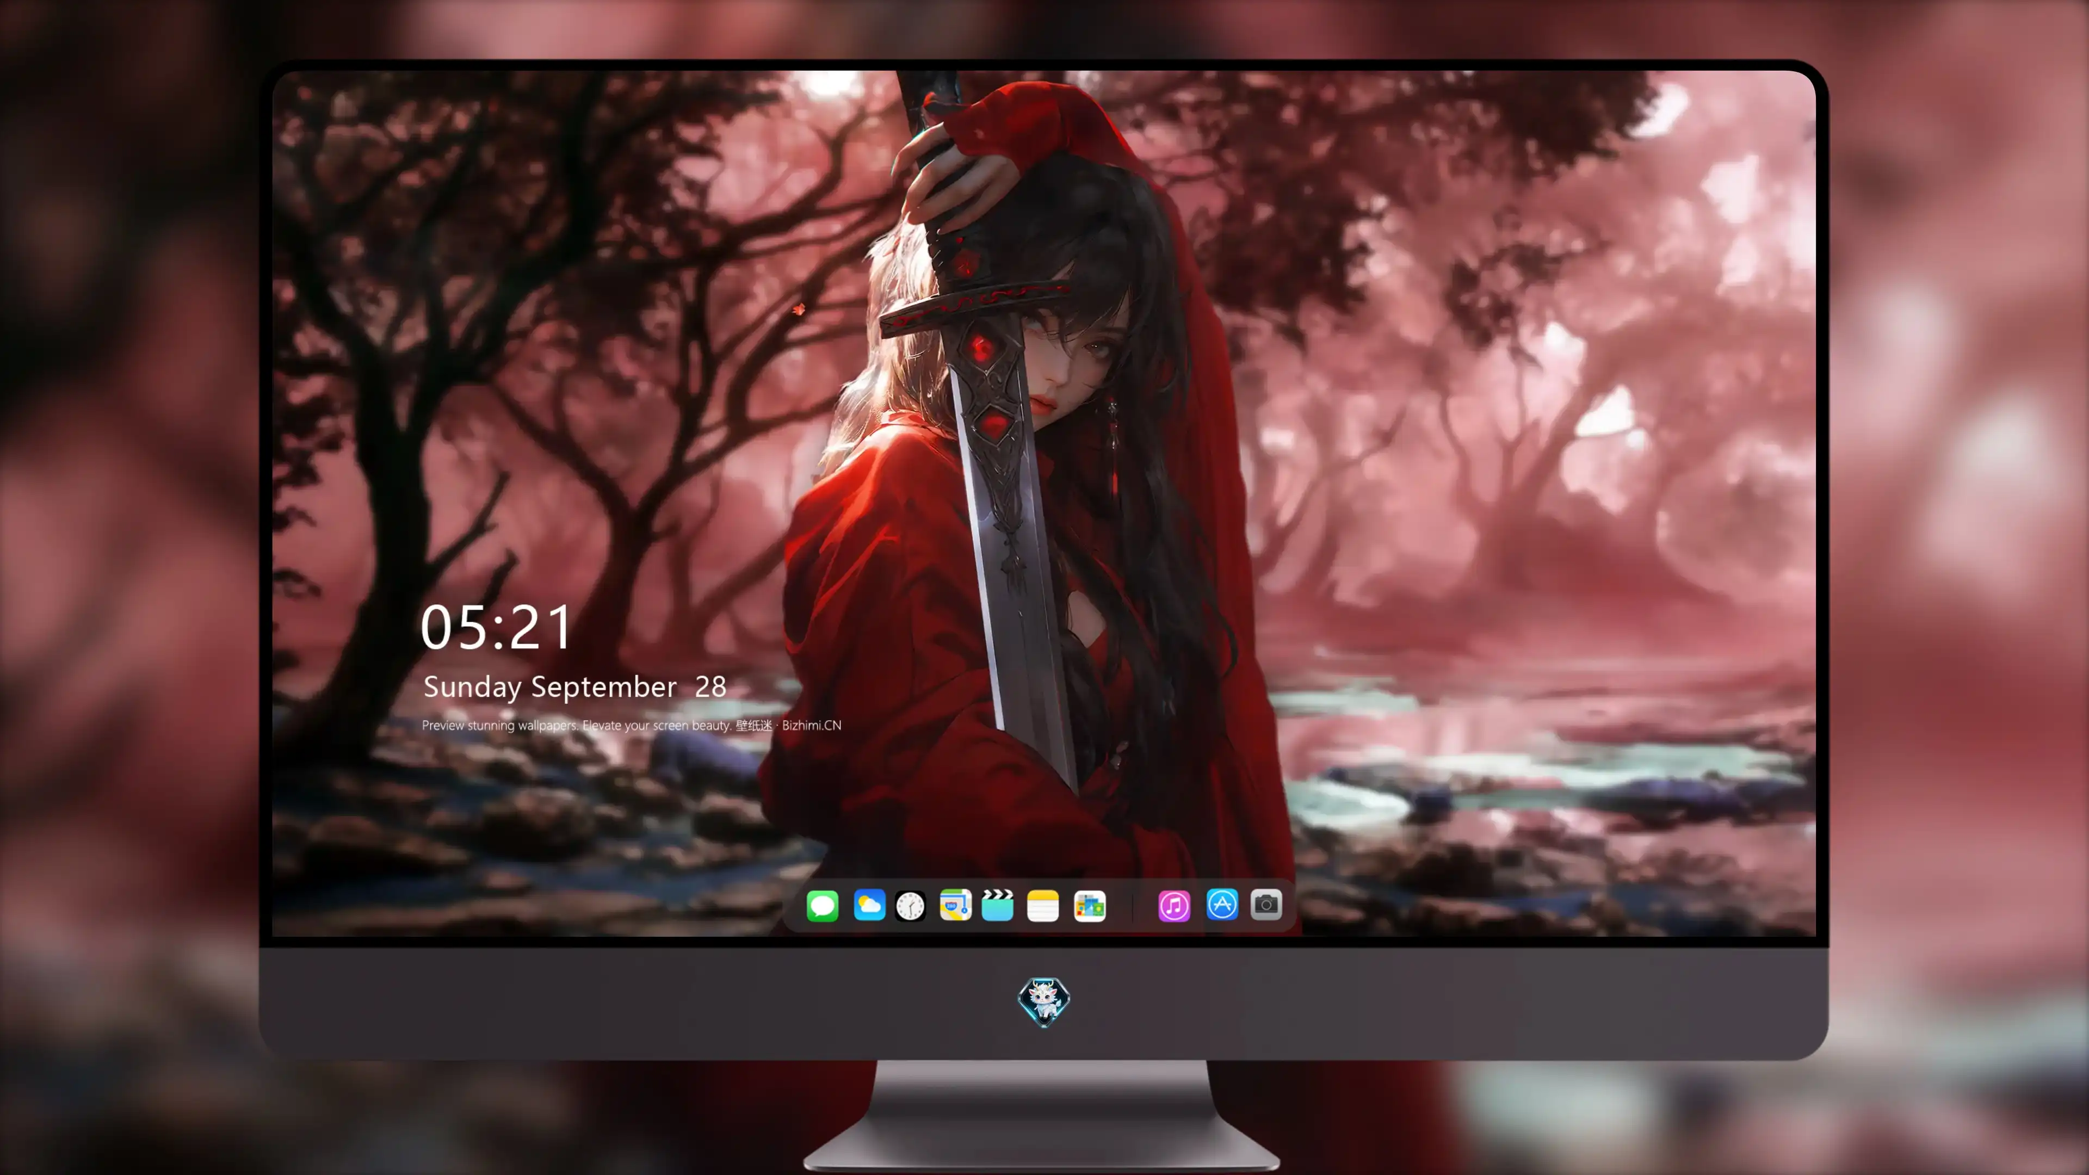This screenshot has width=2089, height=1175.
Task: Open the yellow Notes app
Action: click(1043, 905)
